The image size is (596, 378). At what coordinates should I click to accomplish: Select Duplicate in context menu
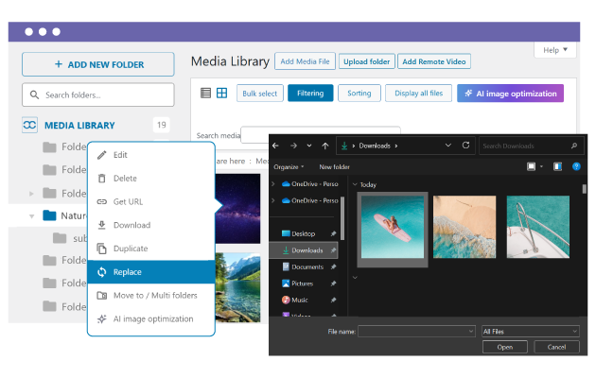tap(131, 249)
